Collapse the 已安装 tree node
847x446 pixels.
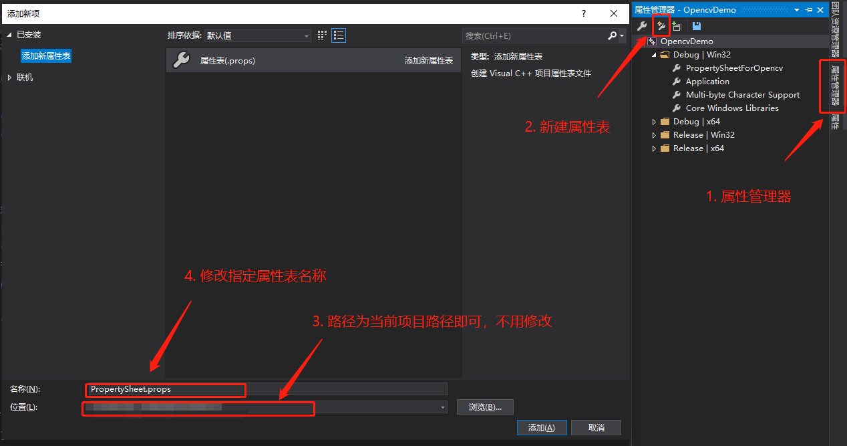tap(9, 35)
